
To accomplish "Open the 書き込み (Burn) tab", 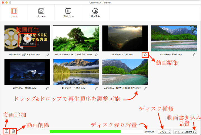I will (x=95, y=13).
